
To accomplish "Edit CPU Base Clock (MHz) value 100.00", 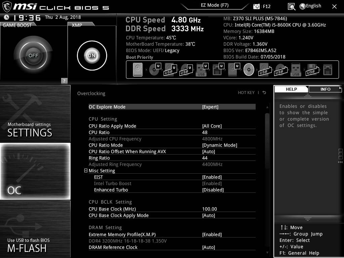I will point(210,209).
